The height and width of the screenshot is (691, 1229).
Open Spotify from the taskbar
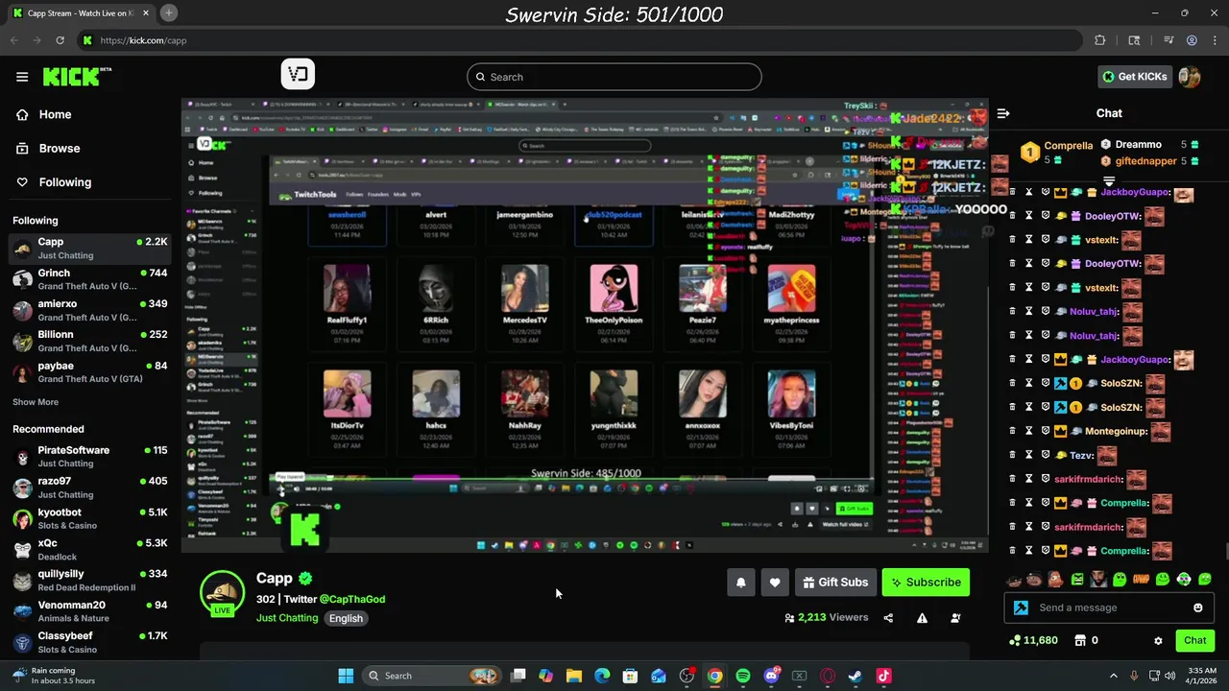point(743,676)
